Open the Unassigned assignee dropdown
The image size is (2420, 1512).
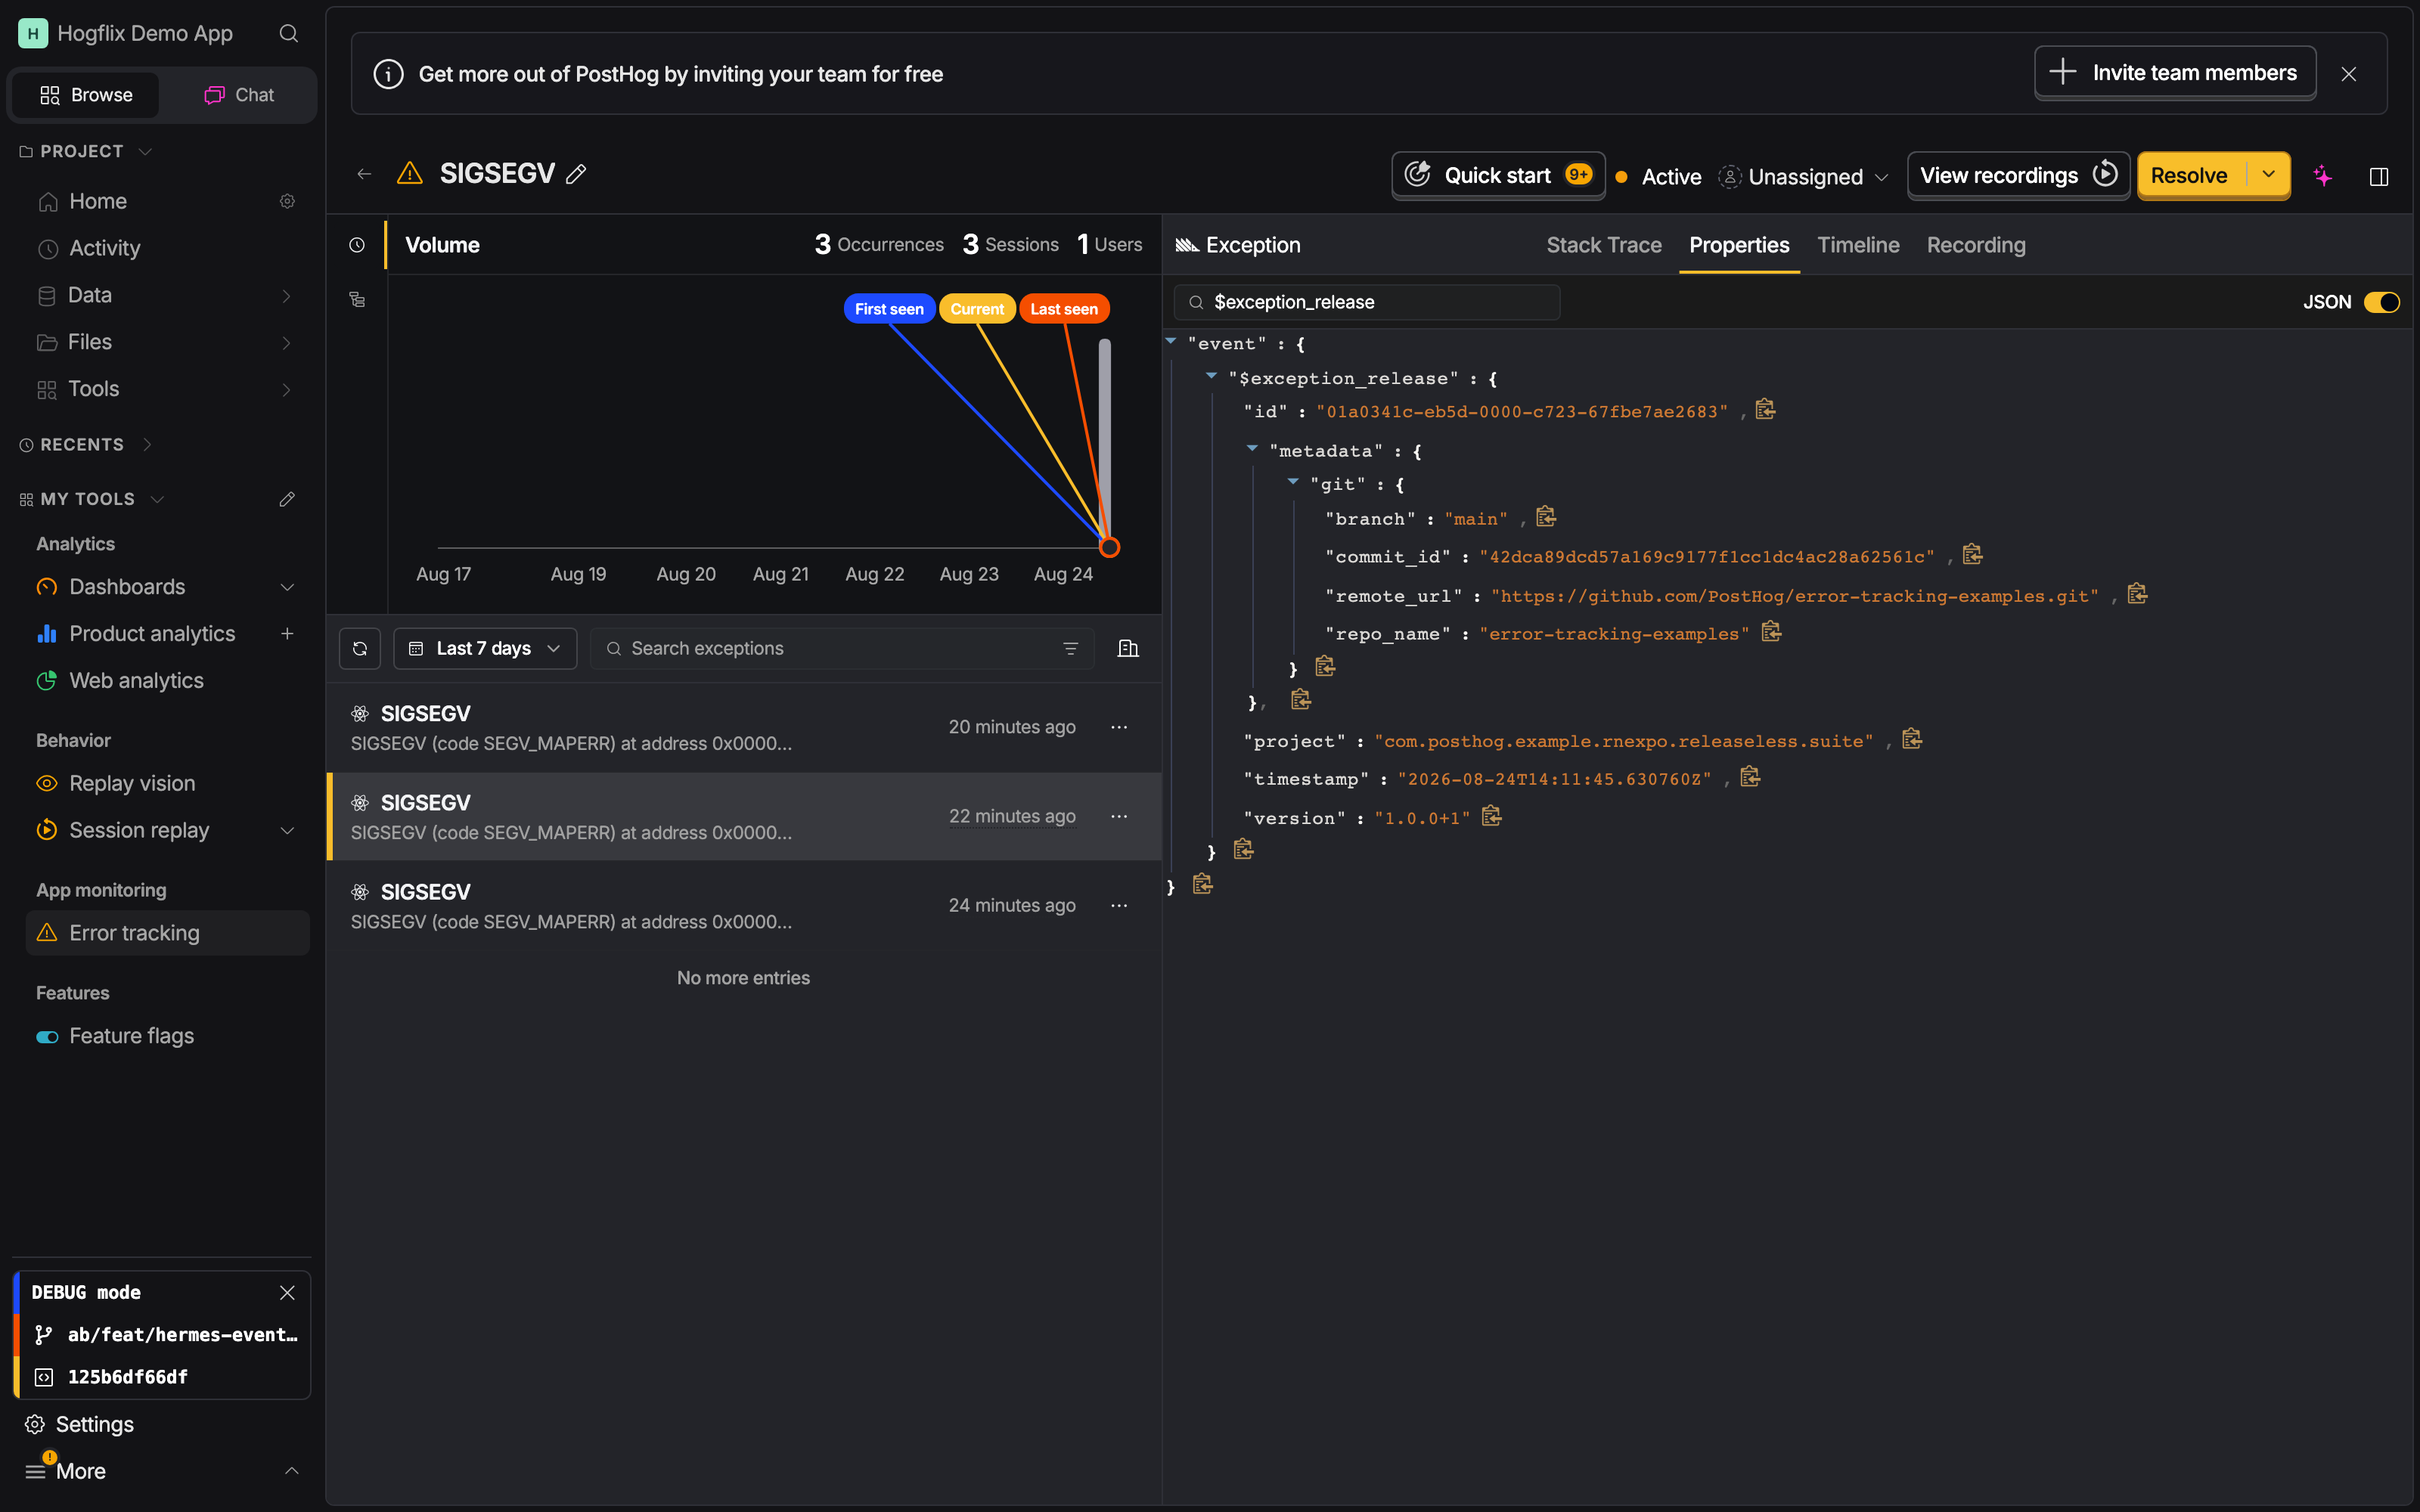[x=1804, y=177]
